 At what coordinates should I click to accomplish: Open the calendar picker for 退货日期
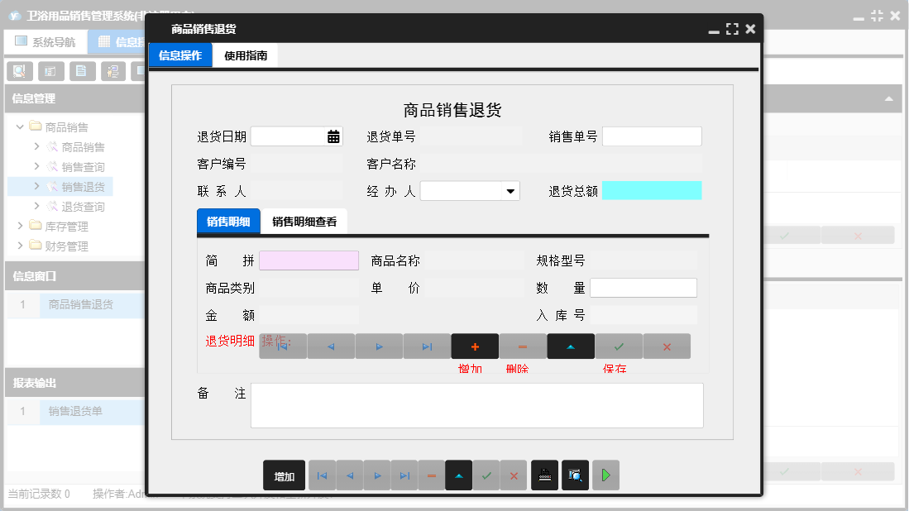point(333,137)
